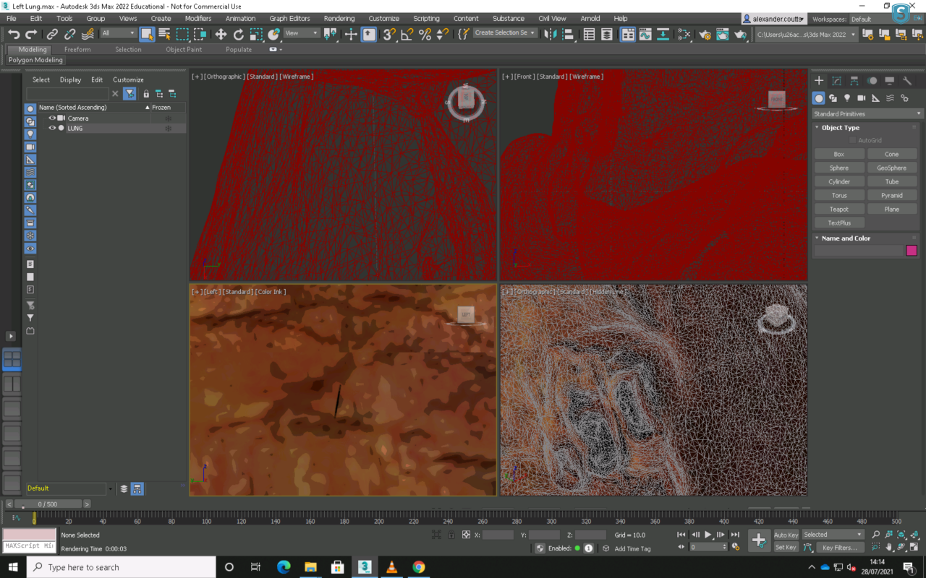Click the Lights category icon in Create panel
Screen dimensions: 926x578
(847, 98)
